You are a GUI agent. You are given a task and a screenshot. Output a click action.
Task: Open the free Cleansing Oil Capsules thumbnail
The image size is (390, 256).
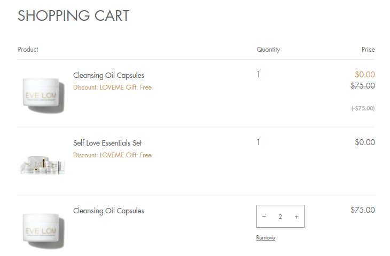[43, 95]
